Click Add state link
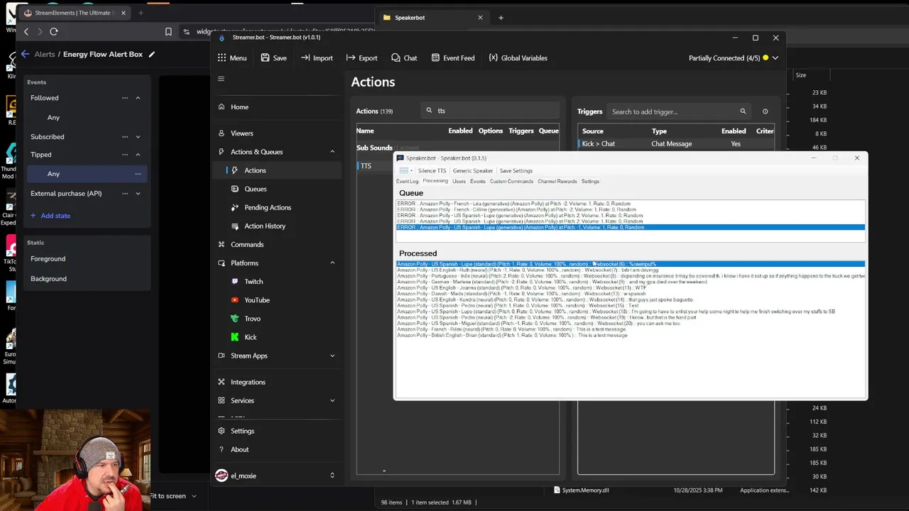909x511 pixels. pyautogui.click(x=50, y=216)
